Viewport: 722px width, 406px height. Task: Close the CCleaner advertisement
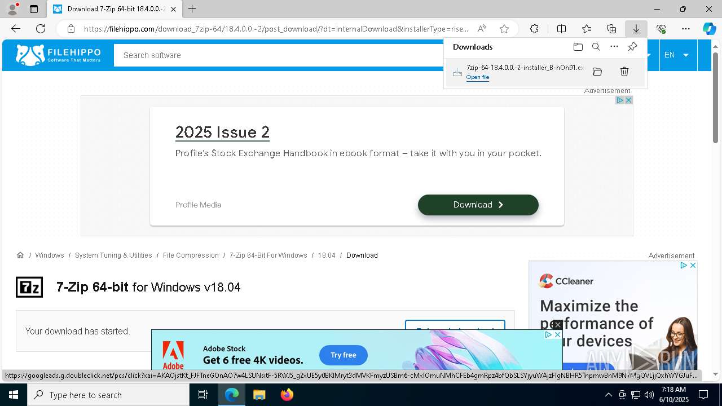(693, 265)
